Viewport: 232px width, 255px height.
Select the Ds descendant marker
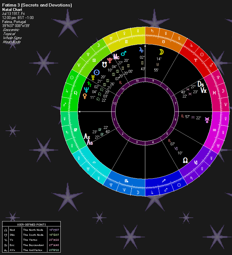point(201,84)
